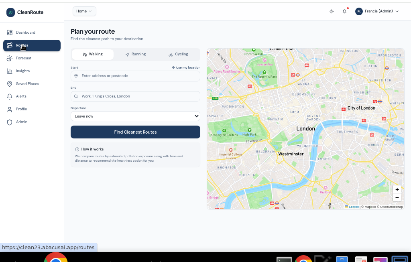This screenshot has width=411, height=262.
Task: Select the Cycling mode tab
Action: (x=178, y=55)
